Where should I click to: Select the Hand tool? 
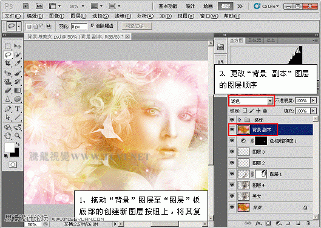click(7, 135)
